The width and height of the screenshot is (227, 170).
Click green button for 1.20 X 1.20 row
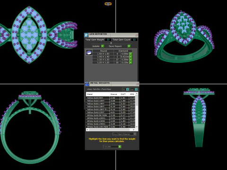[131, 62]
